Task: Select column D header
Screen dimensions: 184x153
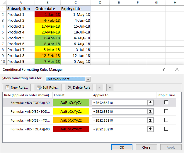Action: point(100,3)
